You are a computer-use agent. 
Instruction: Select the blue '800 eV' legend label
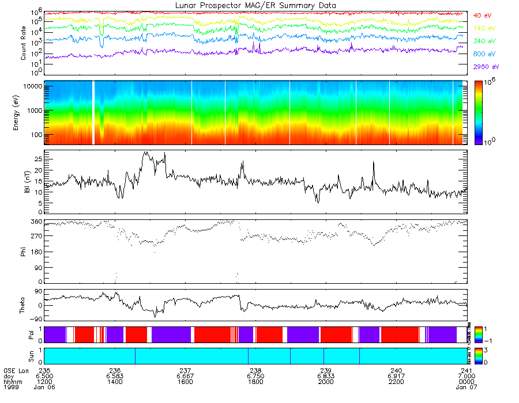click(x=484, y=54)
